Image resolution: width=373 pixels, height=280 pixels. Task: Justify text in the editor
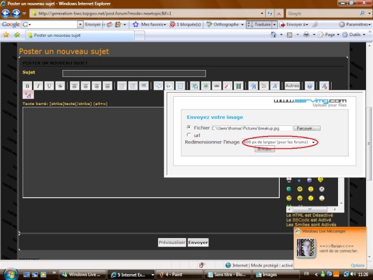[107, 86]
